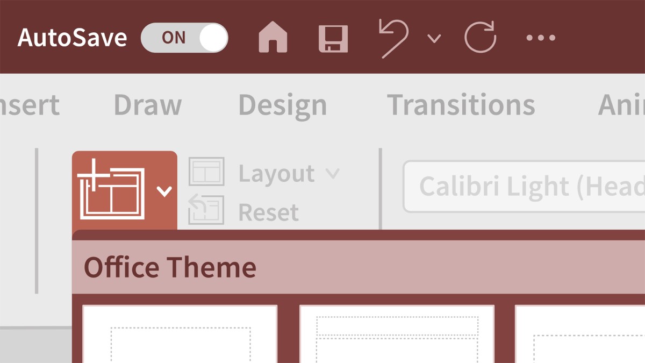Click the Home icon in title bar
The width and height of the screenshot is (645, 363).
(x=273, y=39)
